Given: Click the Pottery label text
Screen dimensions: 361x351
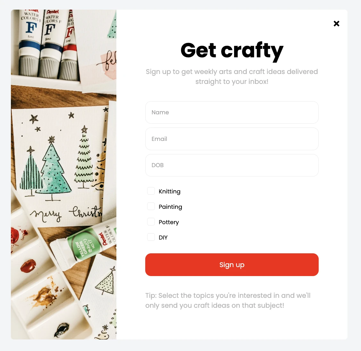Looking at the screenshot, I should (169, 222).
